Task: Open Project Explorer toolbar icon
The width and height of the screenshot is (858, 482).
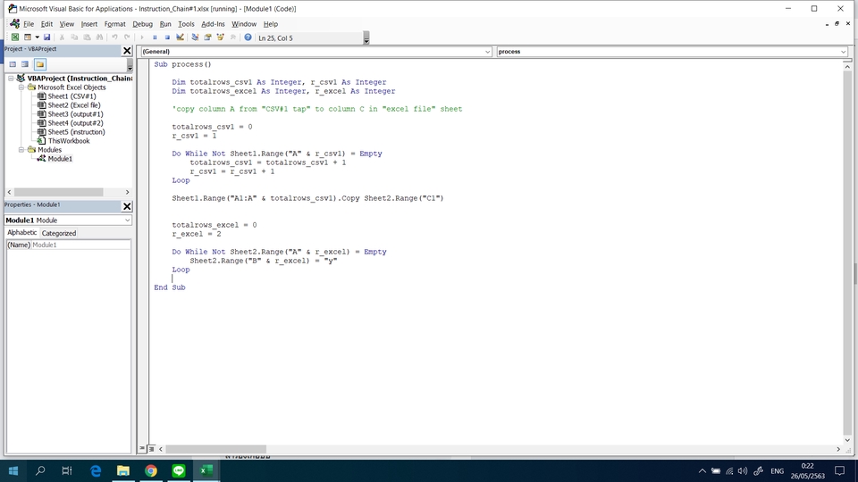Action: [195, 37]
